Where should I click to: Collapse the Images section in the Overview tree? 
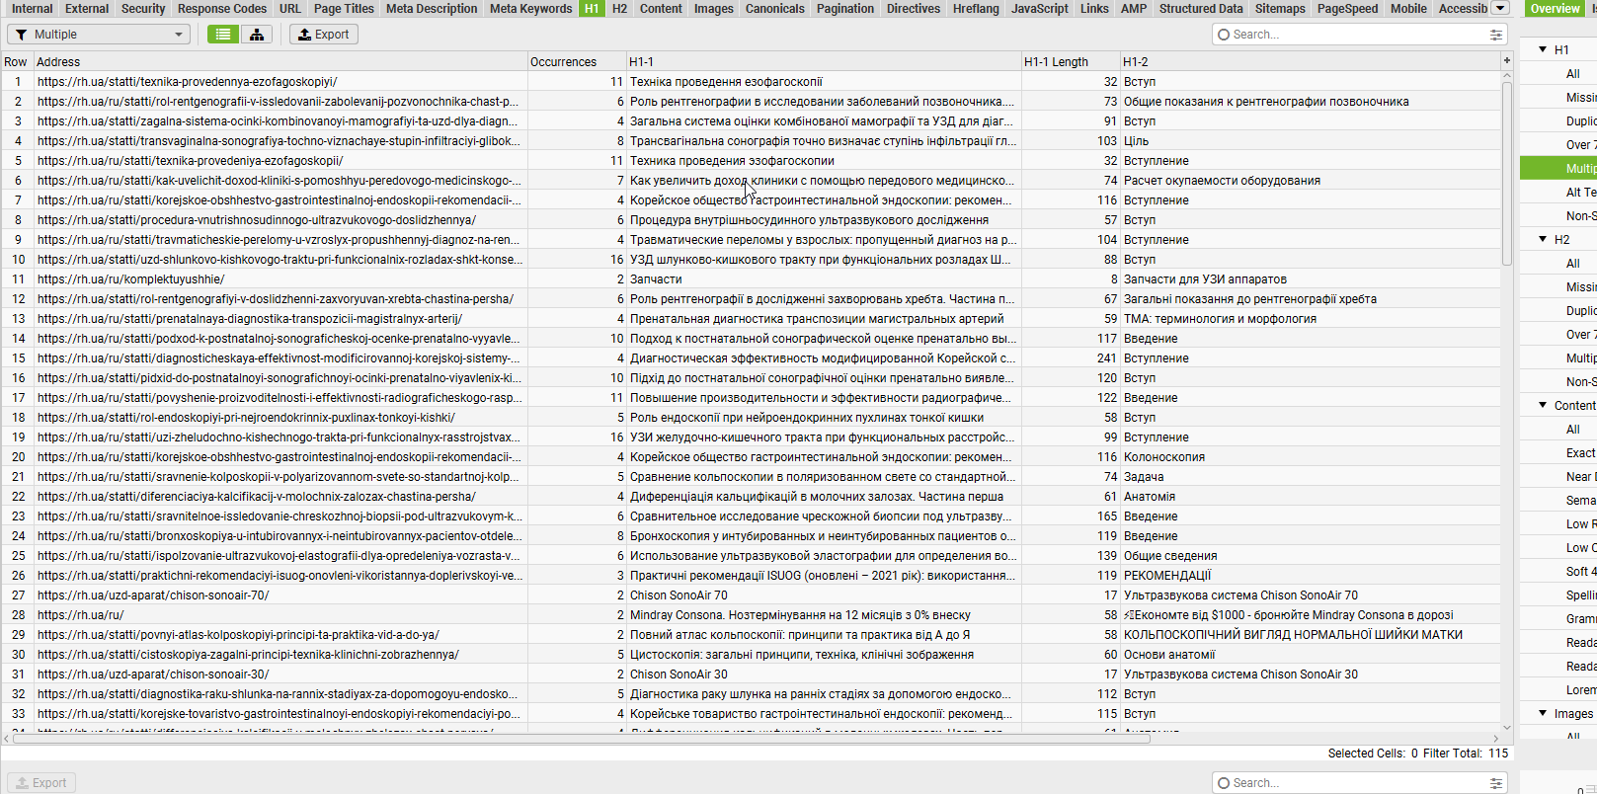pyautogui.click(x=1543, y=713)
